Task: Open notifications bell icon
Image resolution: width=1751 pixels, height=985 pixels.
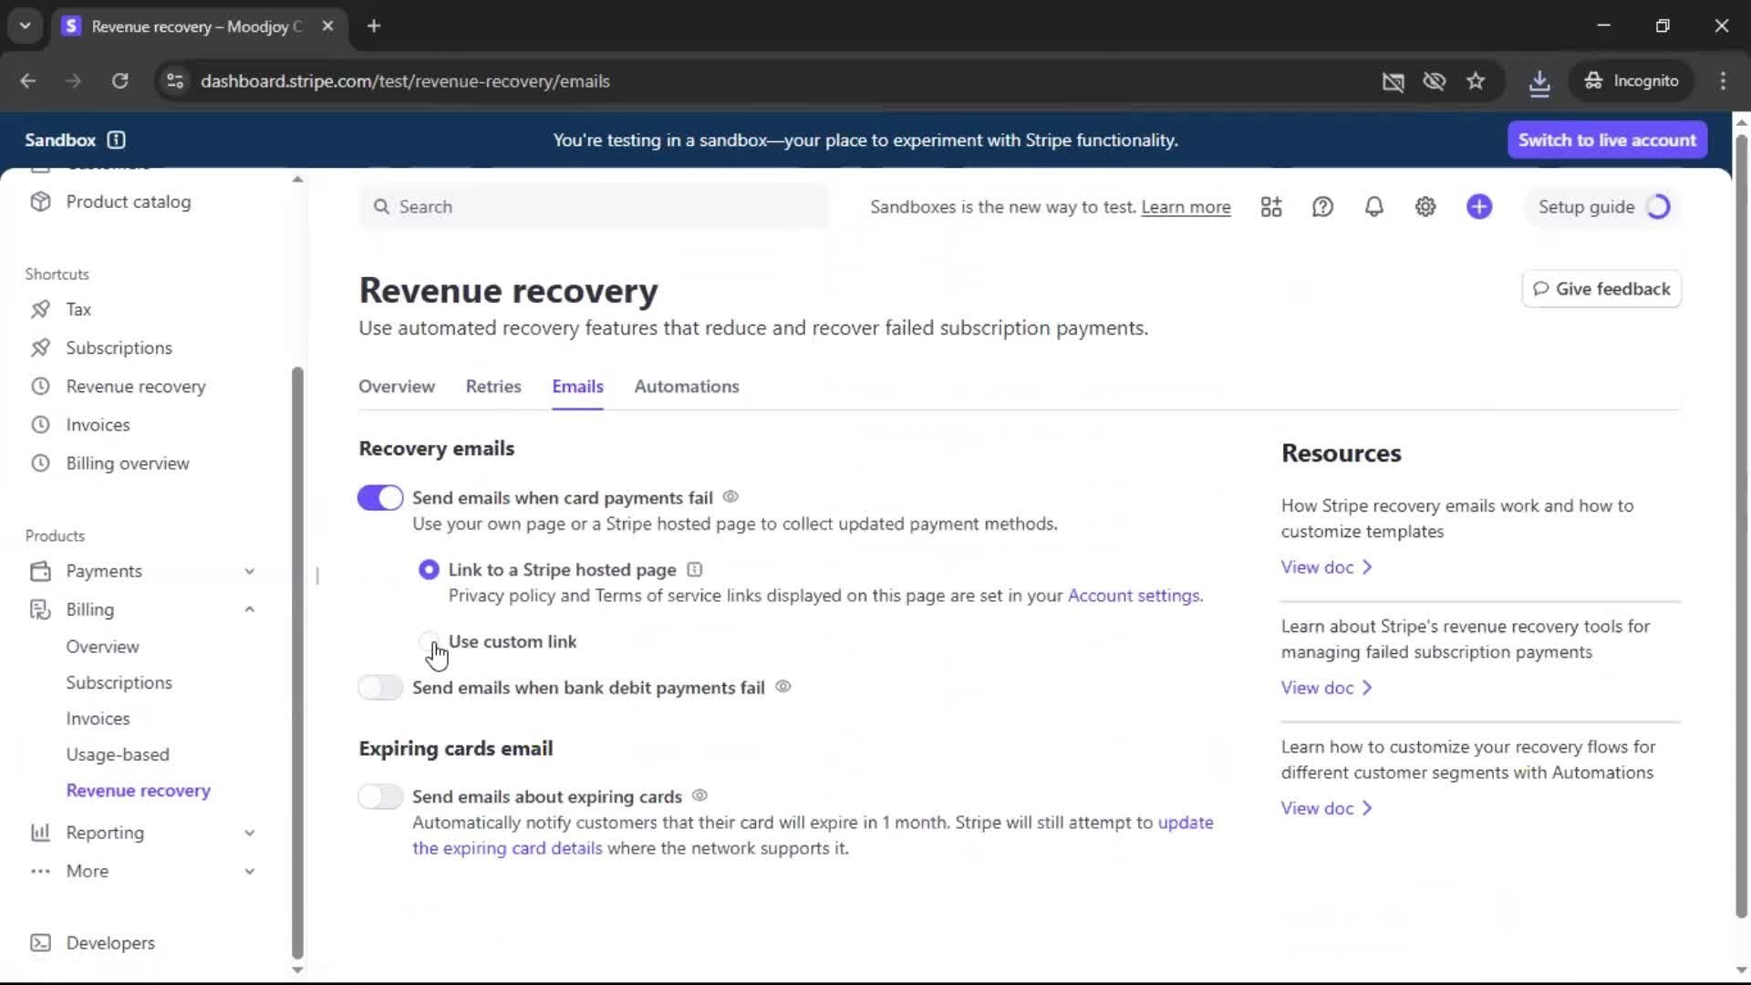Action: click(1373, 207)
